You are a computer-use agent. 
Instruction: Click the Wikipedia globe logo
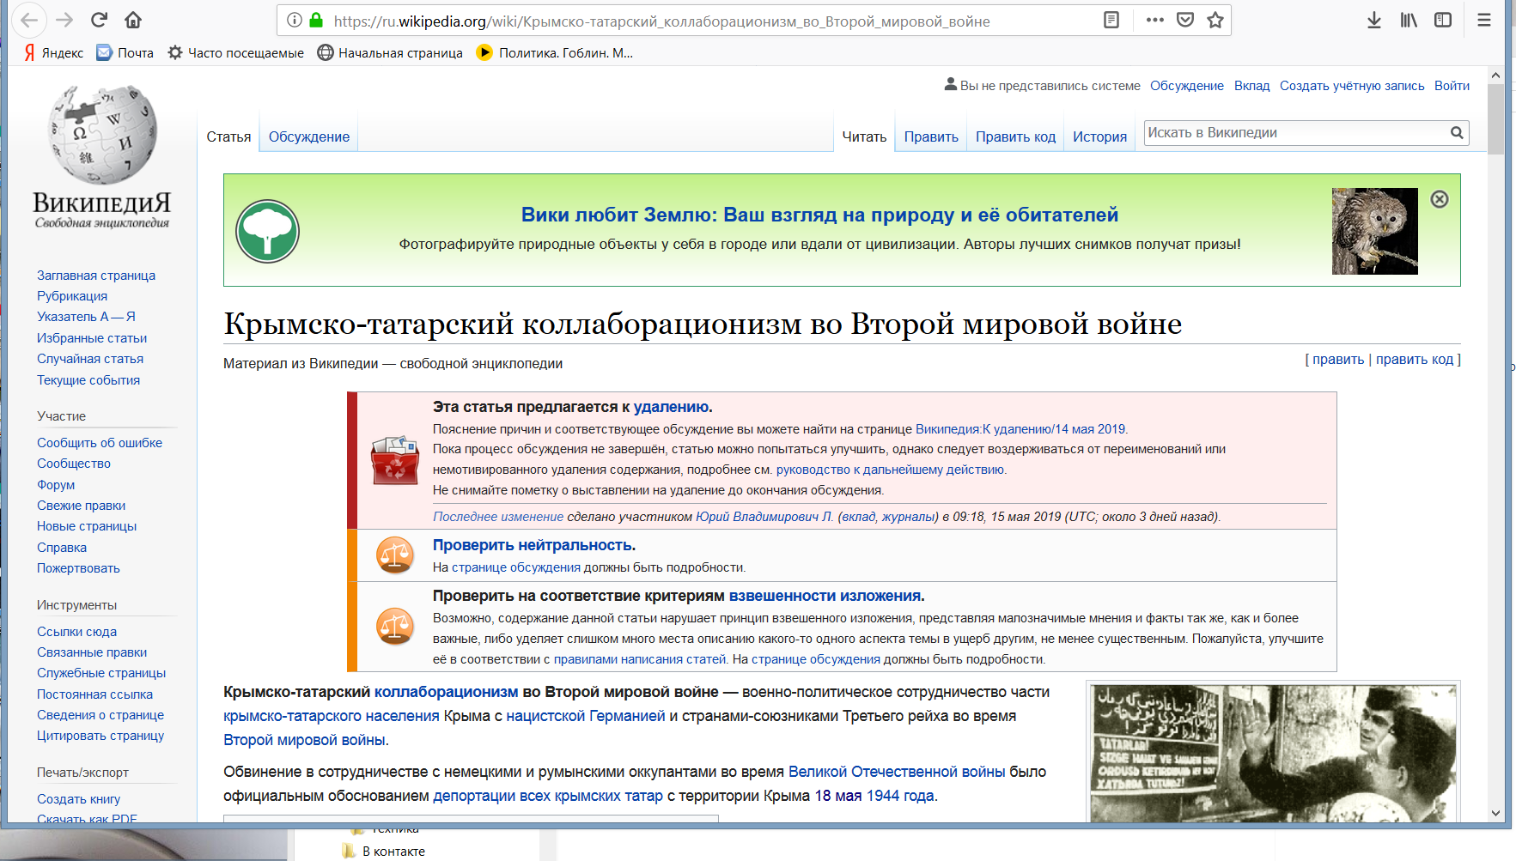point(102,134)
